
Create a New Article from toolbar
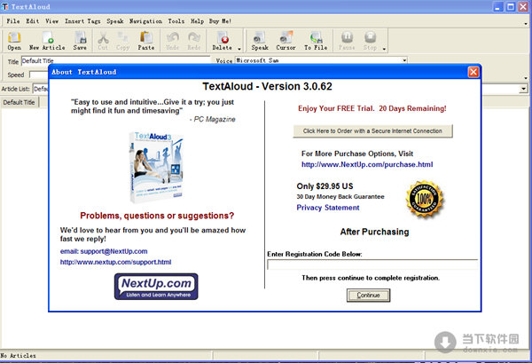point(47,41)
